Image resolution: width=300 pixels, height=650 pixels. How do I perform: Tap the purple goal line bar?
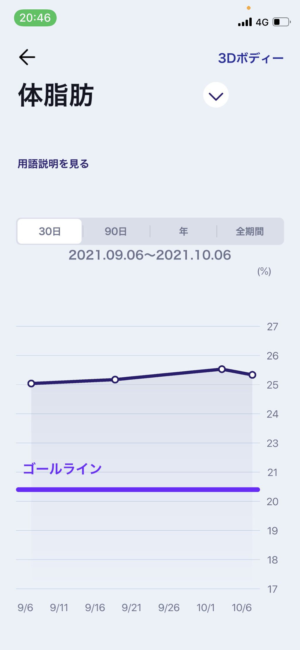138,490
